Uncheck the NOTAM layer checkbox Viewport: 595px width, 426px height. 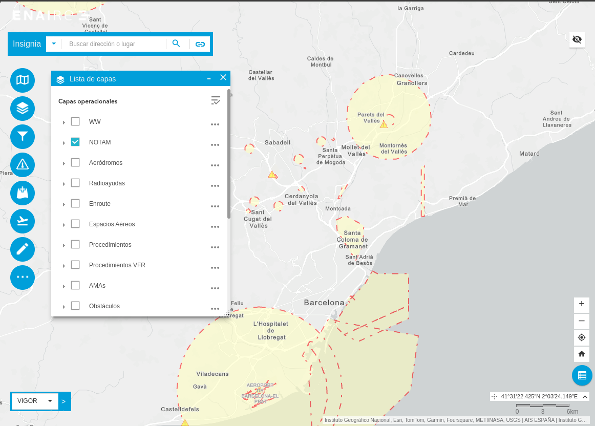[75, 142]
